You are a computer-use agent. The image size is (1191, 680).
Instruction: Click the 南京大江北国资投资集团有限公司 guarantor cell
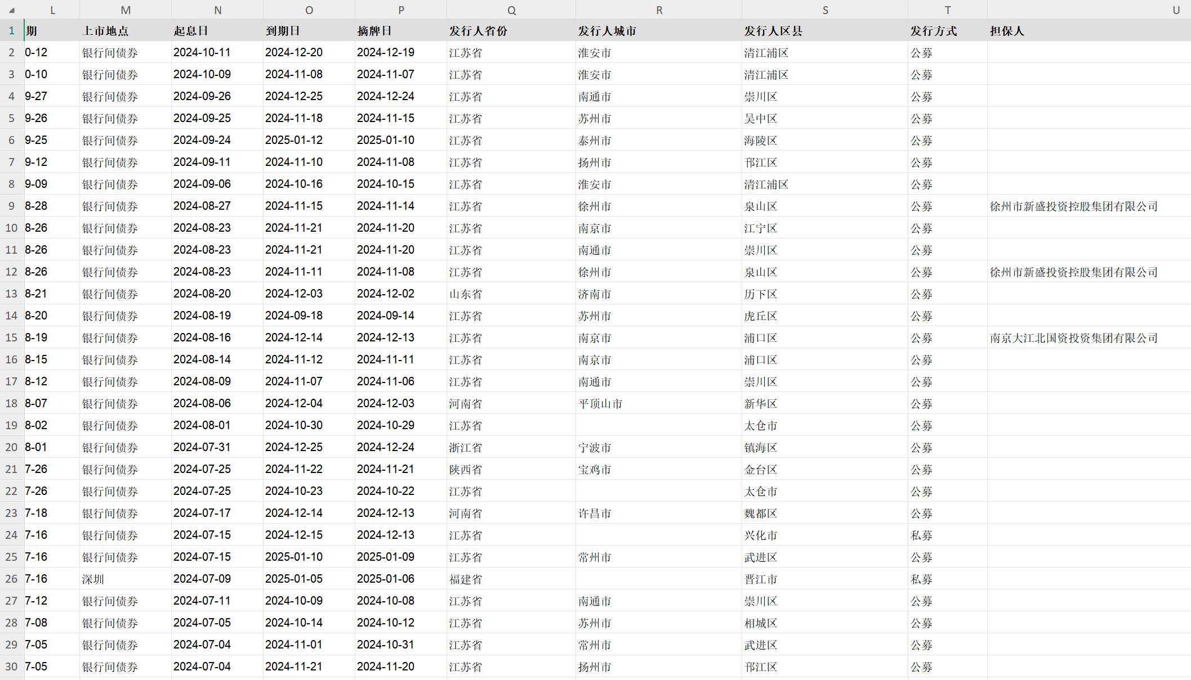point(1073,337)
